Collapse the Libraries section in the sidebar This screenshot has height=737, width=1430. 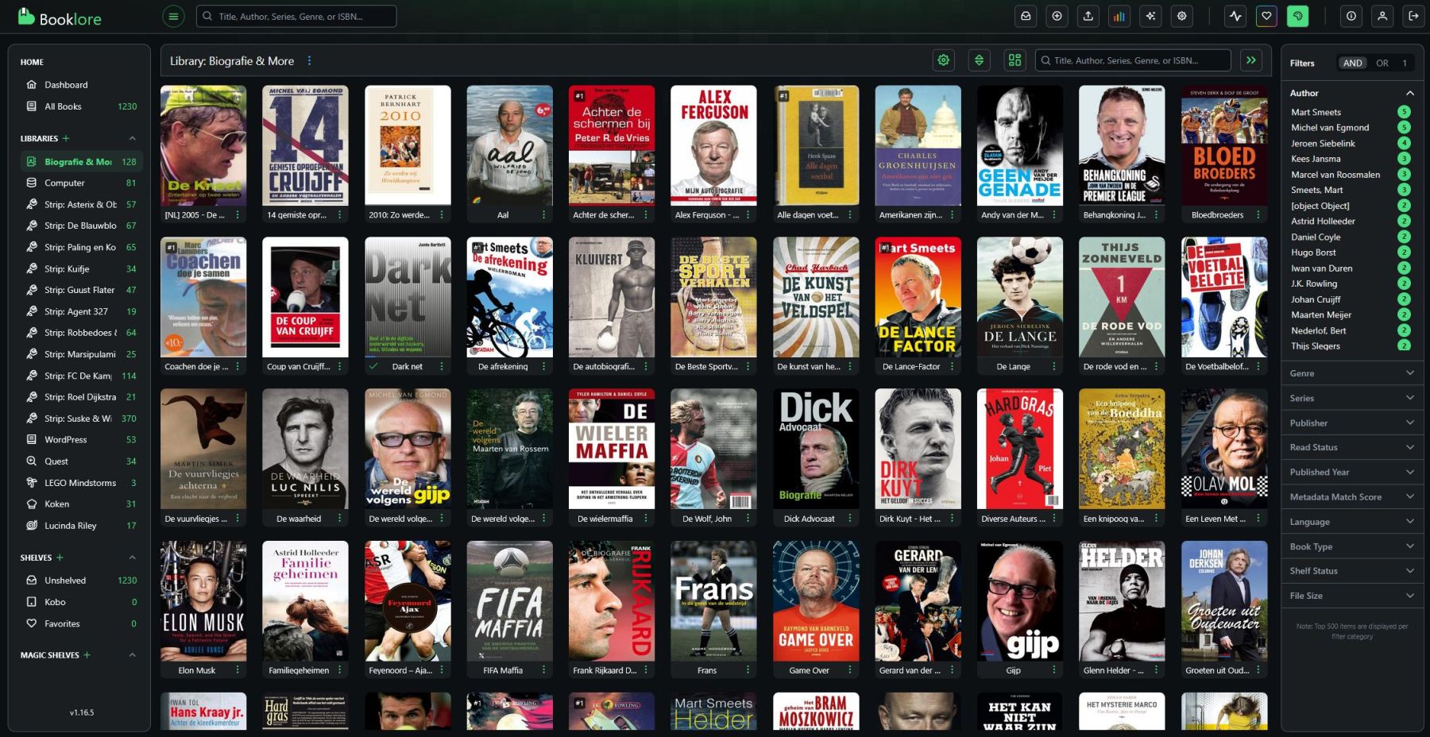click(132, 138)
